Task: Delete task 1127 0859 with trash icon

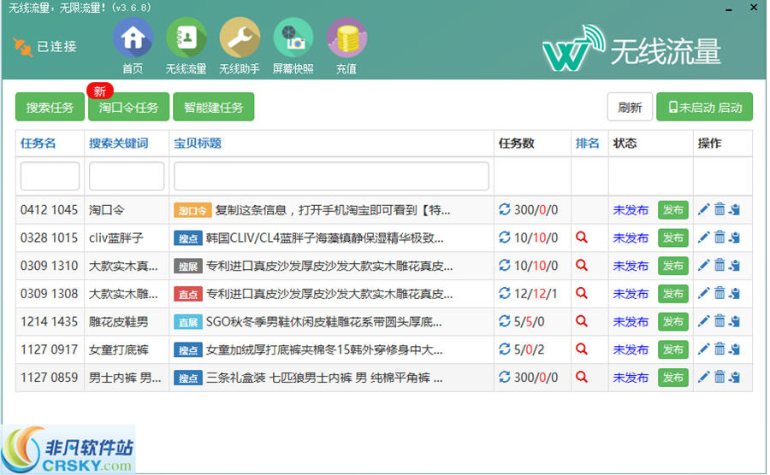Action: tap(720, 377)
